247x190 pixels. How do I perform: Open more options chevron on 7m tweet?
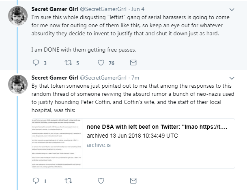[x=232, y=78]
